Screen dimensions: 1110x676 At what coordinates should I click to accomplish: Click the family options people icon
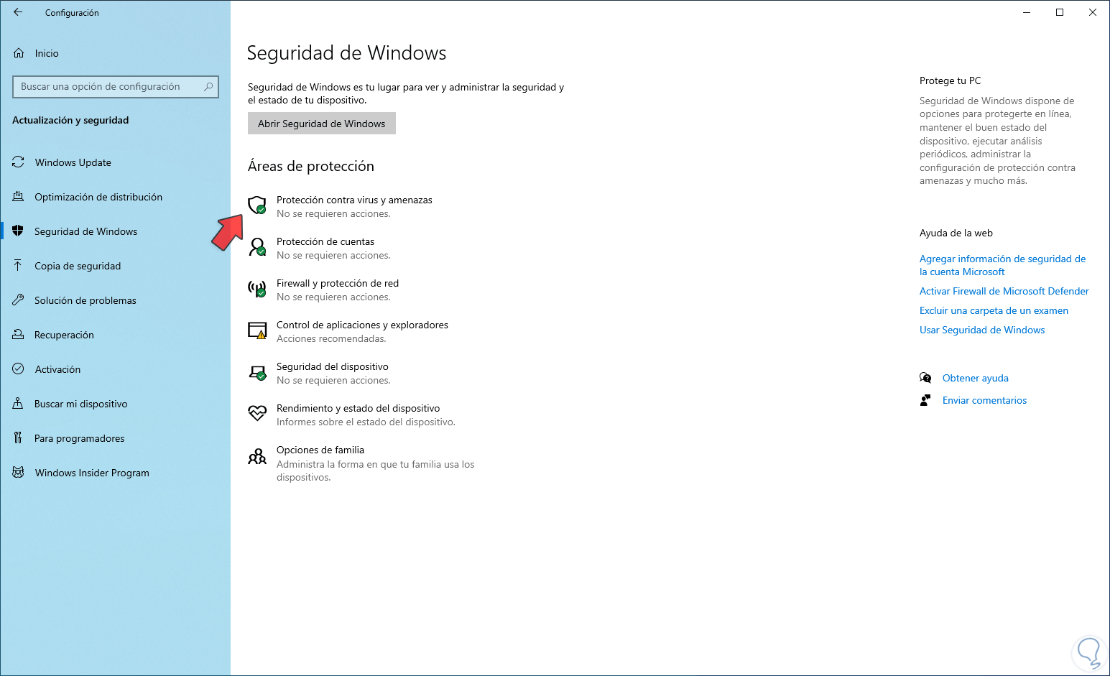tap(257, 456)
